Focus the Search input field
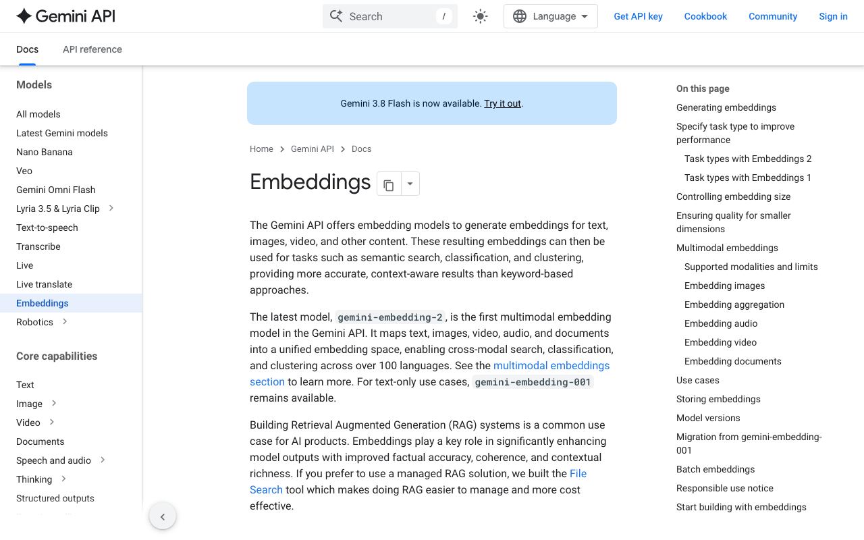Viewport: 864px width, 540px height. point(390,16)
